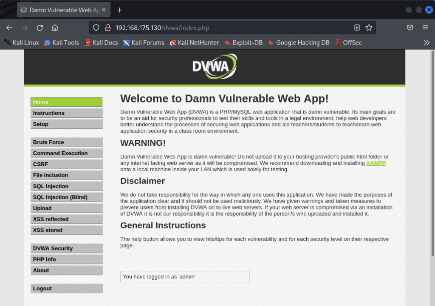435x306 pixels.
Task: Click the browser back arrow
Action: tap(9, 28)
